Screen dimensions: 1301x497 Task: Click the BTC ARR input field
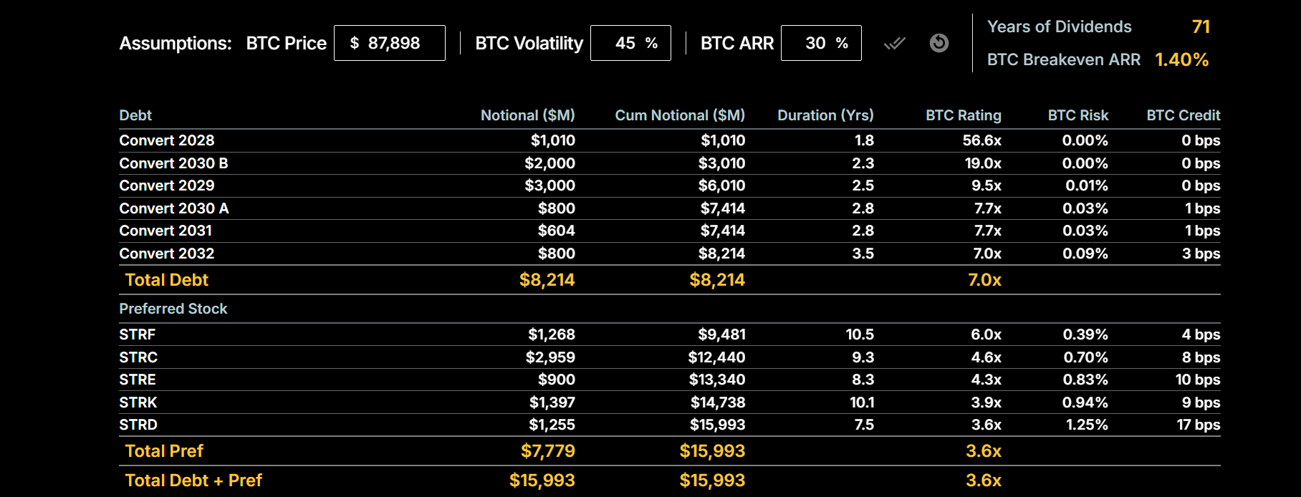point(821,43)
